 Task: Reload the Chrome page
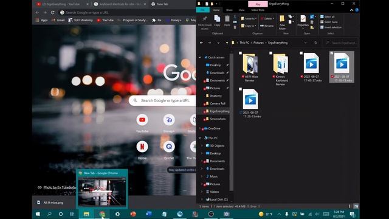click(x=53, y=12)
